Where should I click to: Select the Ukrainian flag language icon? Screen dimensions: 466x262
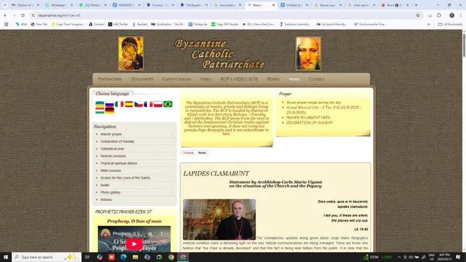(100, 104)
